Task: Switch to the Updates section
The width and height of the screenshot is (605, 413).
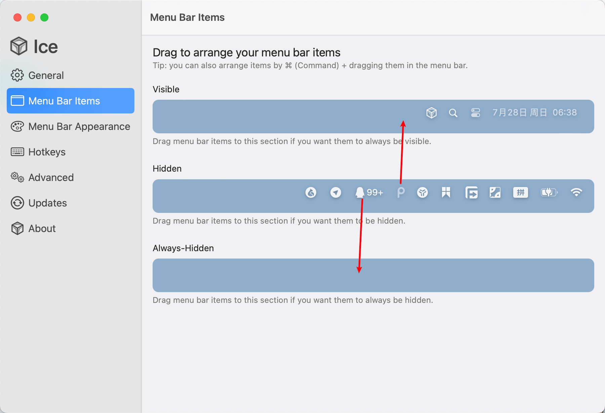Action: tap(47, 203)
